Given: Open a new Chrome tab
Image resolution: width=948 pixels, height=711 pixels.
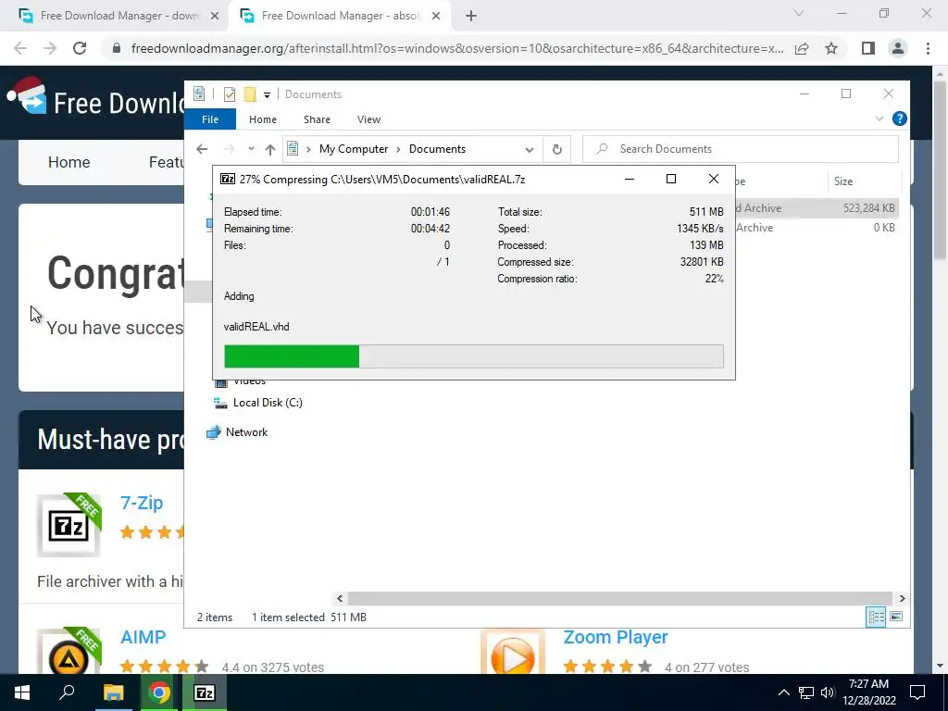Looking at the screenshot, I should pyautogui.click(x=471, y=17).
